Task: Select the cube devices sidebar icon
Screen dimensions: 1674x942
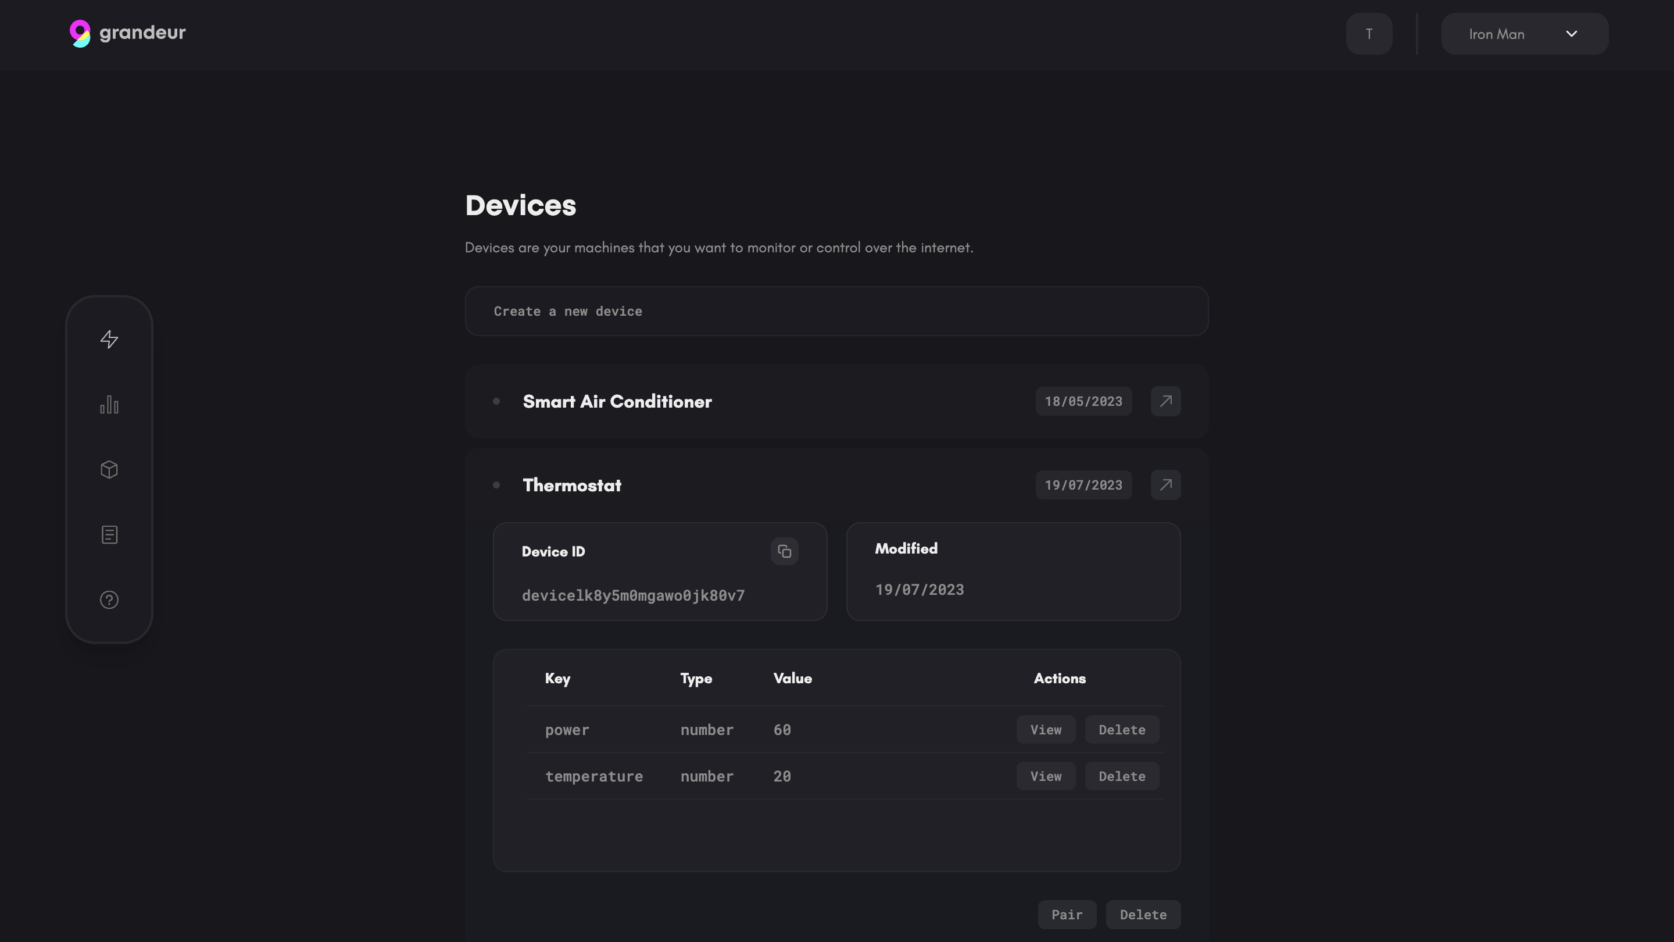Action: (x=109, y=469)
